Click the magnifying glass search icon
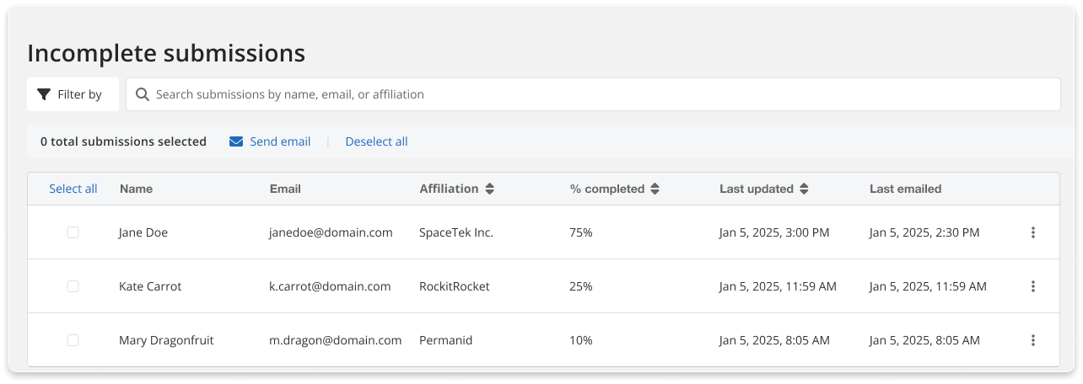1083x384 pixels. 143,94
